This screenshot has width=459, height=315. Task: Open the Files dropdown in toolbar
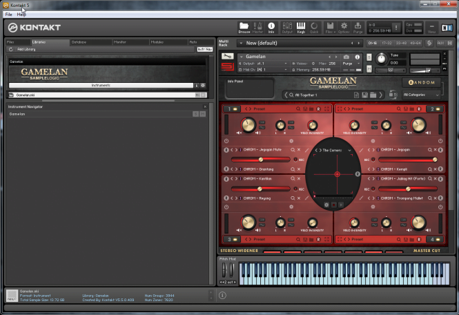coord(330,28)
